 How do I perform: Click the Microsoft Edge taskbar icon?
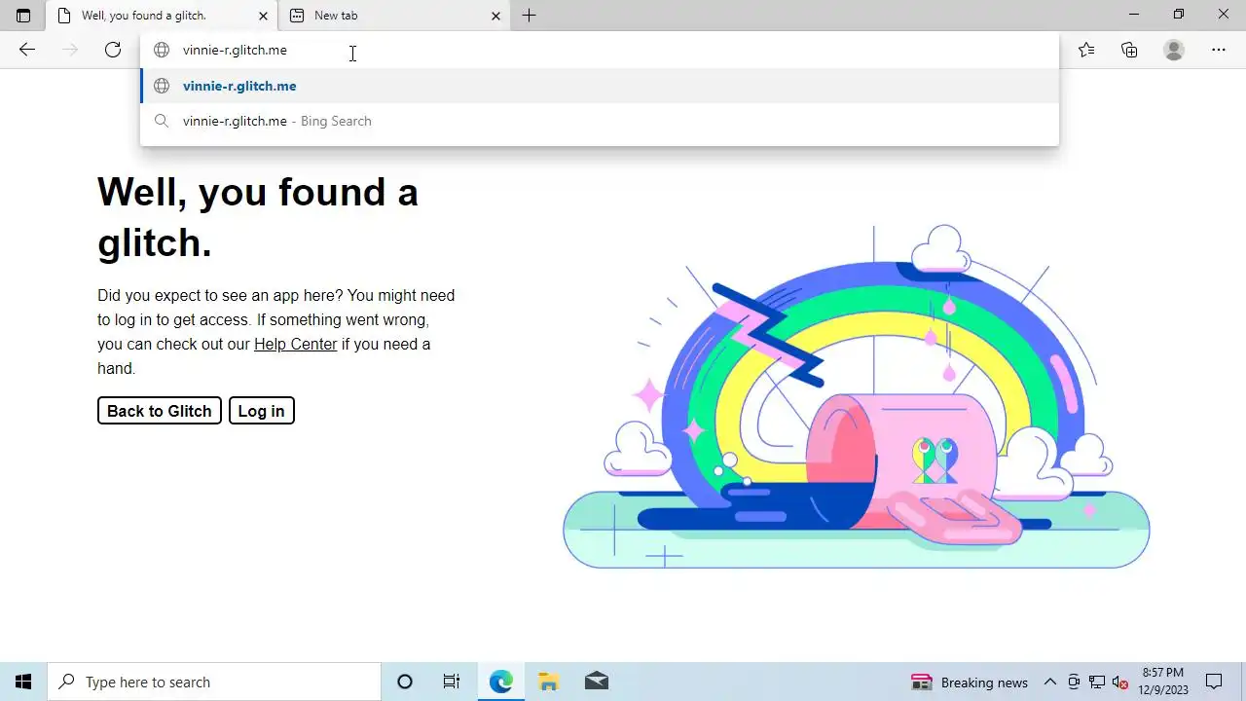pos(500,682)
